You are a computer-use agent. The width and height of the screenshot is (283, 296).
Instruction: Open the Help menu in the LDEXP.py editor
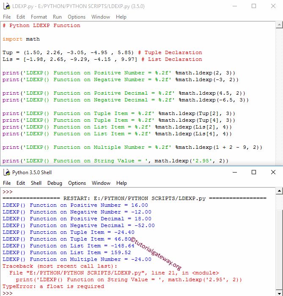click(x=121, y=17)
